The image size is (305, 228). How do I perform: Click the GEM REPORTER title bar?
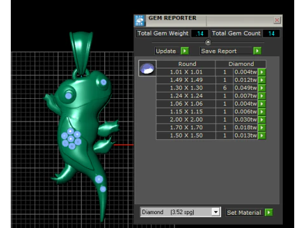pos(208,20)
